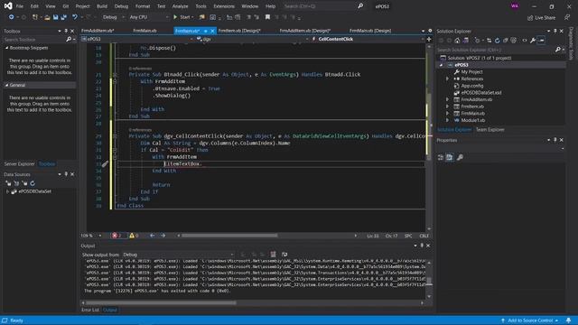Click the Toolbox search magnifier icon
Viewport: 578px width, 325px height.
point(69,40)
